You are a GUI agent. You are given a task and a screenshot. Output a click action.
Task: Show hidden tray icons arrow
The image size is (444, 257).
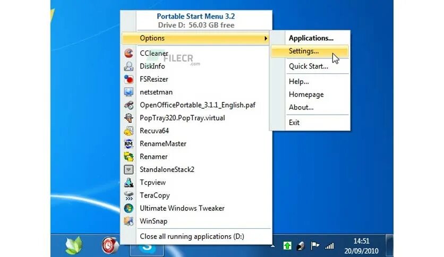point(272,246)
